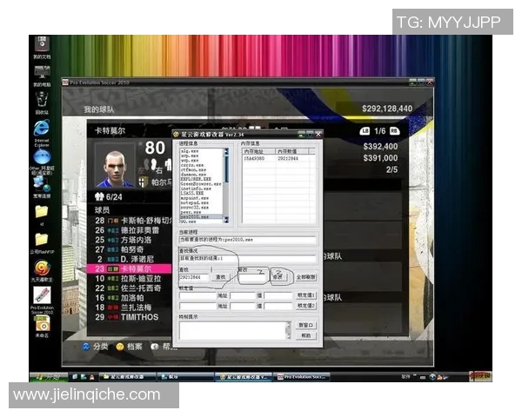Click the Windows Start button
Image resolution: width=522 pixels, height=417 pixels.
click(44, 377)
